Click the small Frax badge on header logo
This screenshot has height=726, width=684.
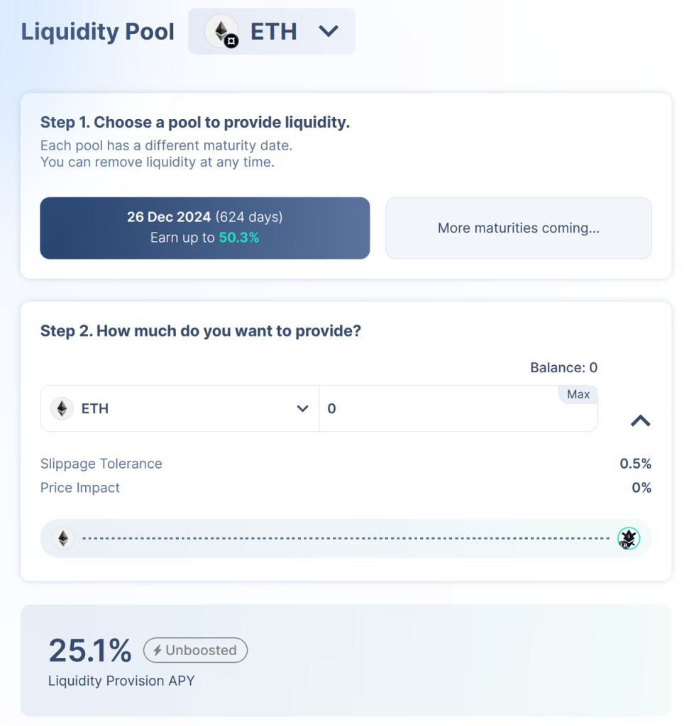[231, 41]
